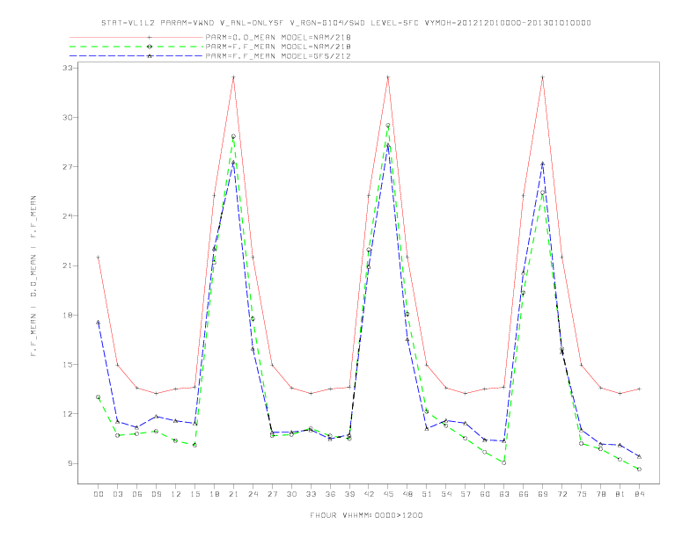Viewport: 697px width, 538px height.
Task: Click x-axis tick label 33
Action: [x=311, y=494]
